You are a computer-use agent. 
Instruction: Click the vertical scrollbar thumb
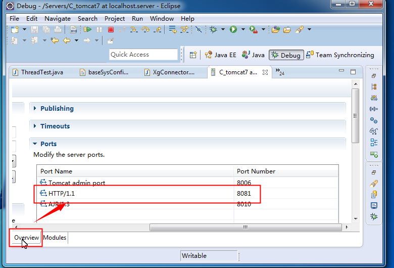pyautogui.click(x=355, y=116)
